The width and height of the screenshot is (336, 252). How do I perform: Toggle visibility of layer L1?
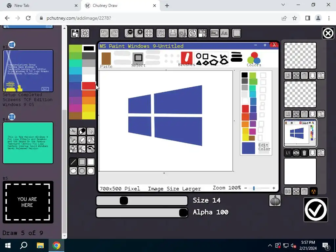tap(296, 153)
